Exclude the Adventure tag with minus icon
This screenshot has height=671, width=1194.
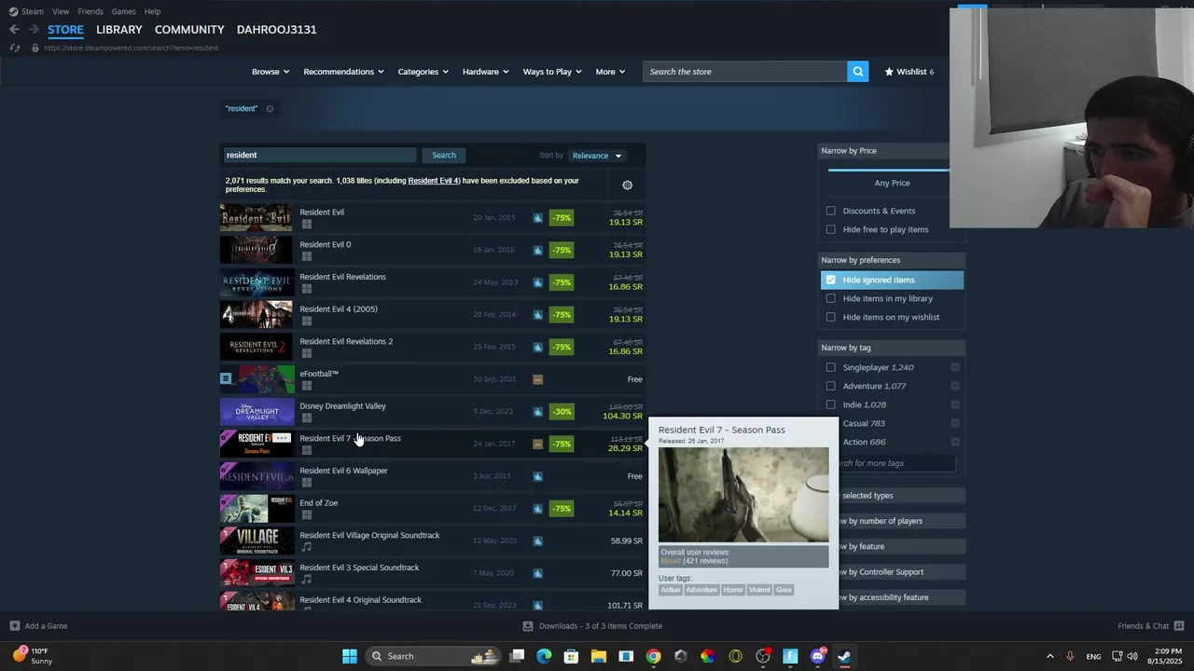coord(954,386)
